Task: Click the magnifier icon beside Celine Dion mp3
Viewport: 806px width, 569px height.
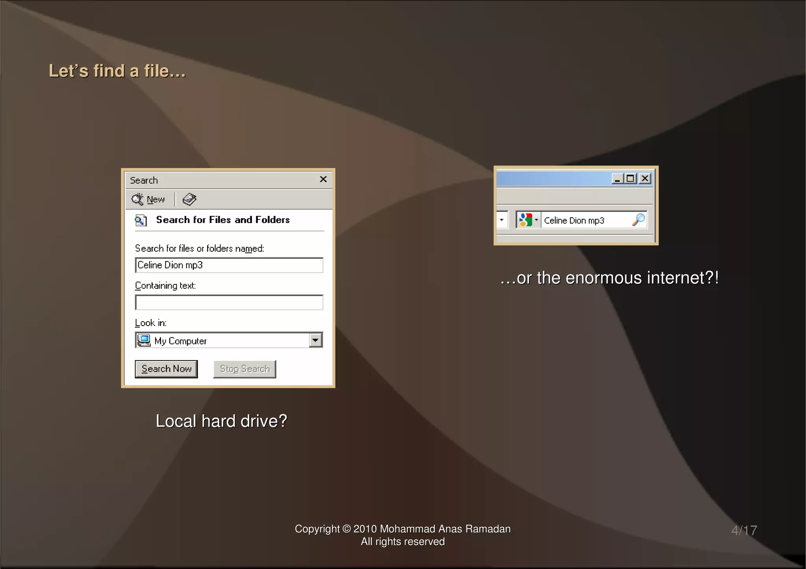Action: point(638,219)
